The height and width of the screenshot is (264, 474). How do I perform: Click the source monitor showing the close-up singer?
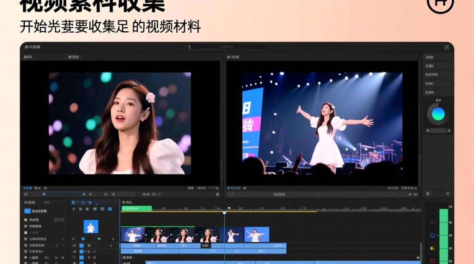click(x=120, y=123)
